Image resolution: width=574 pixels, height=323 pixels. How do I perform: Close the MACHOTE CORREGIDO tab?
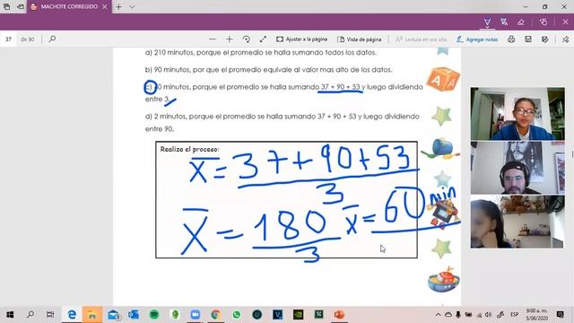click(x=105, y=6)
